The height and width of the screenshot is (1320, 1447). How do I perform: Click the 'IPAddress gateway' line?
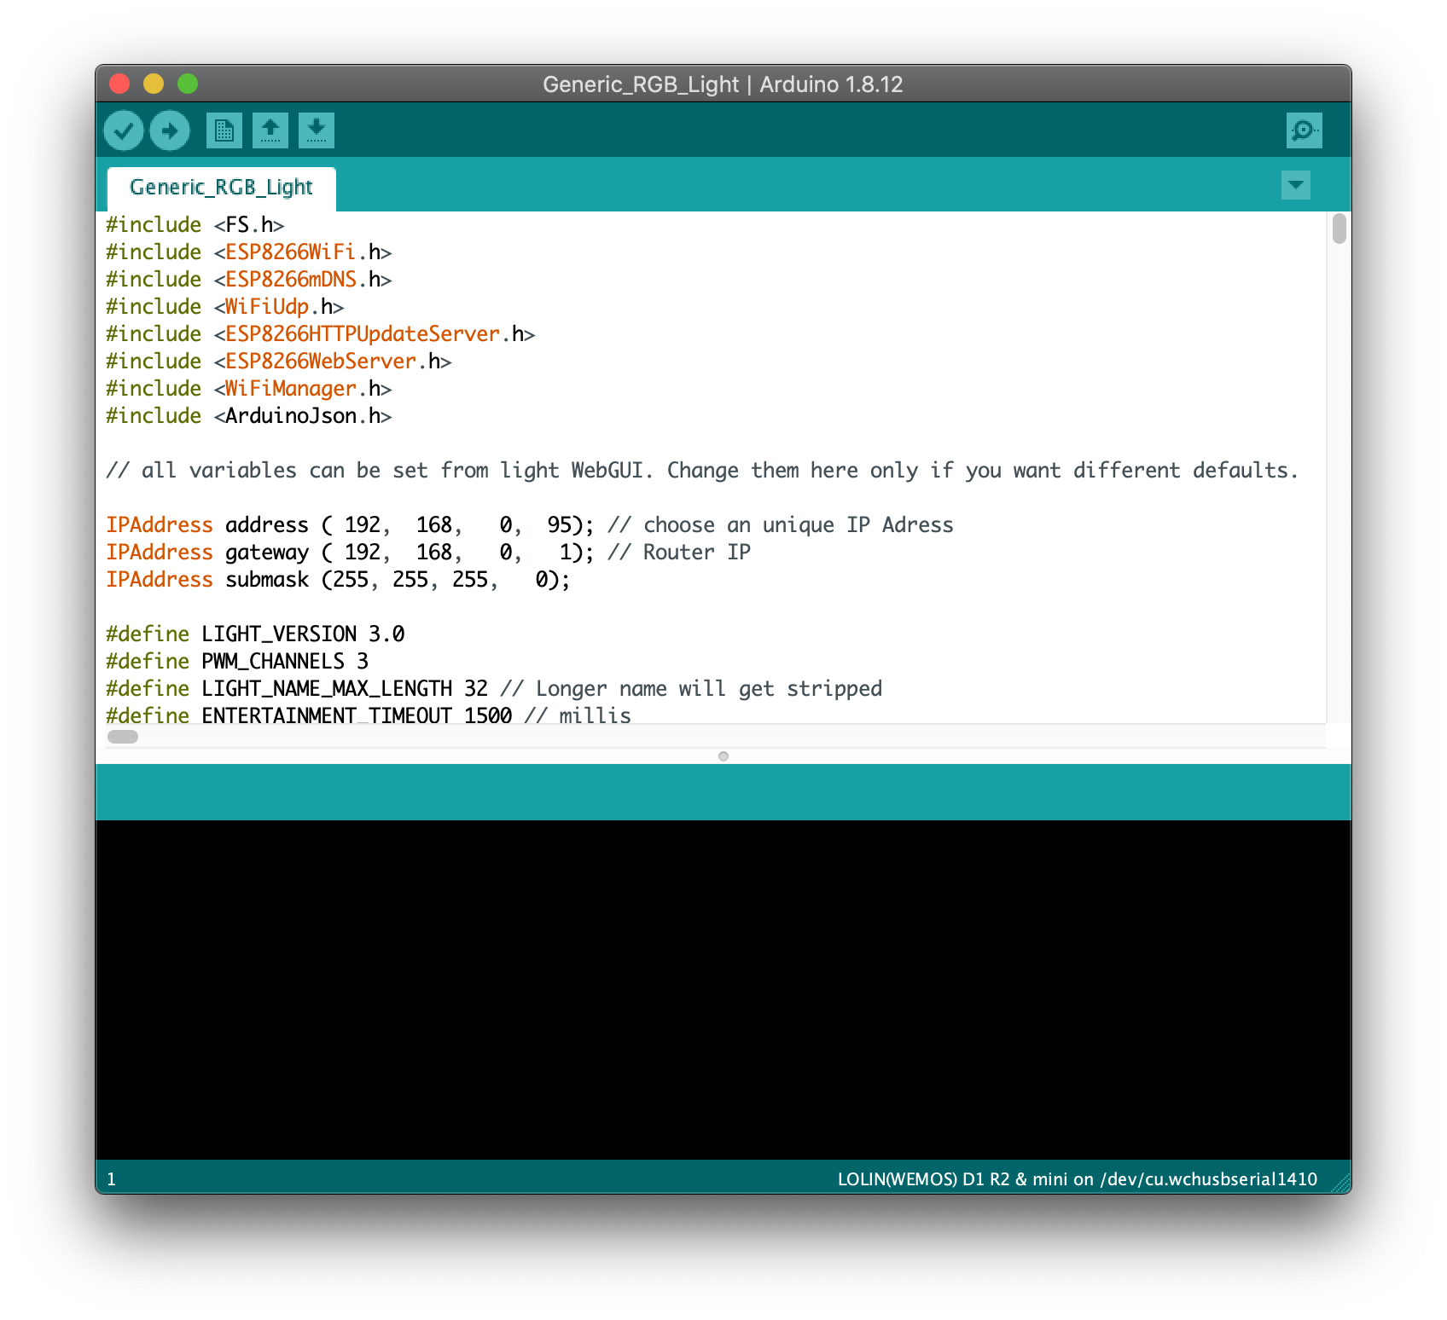[428, 553]
